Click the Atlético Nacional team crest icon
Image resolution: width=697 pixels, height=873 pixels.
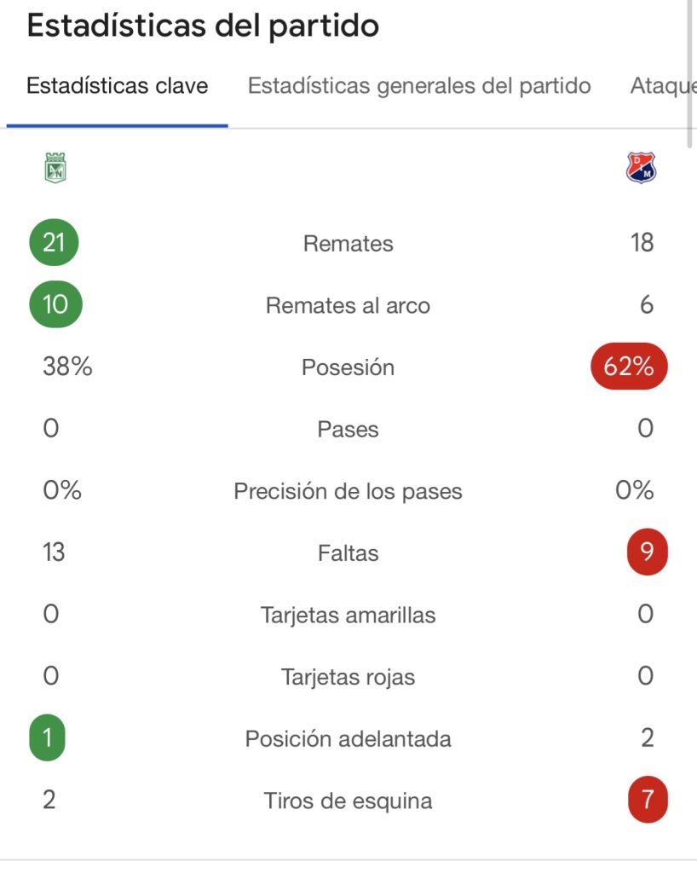pyautogui.click(x=55, y=167)
